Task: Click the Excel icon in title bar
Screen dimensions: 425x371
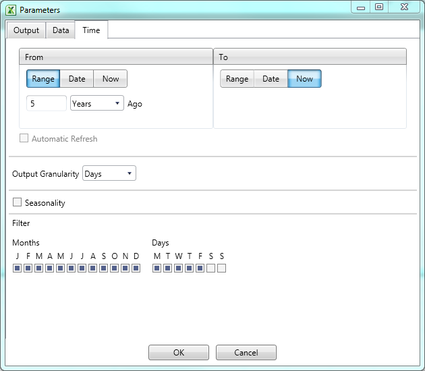Action: point(11,10)
